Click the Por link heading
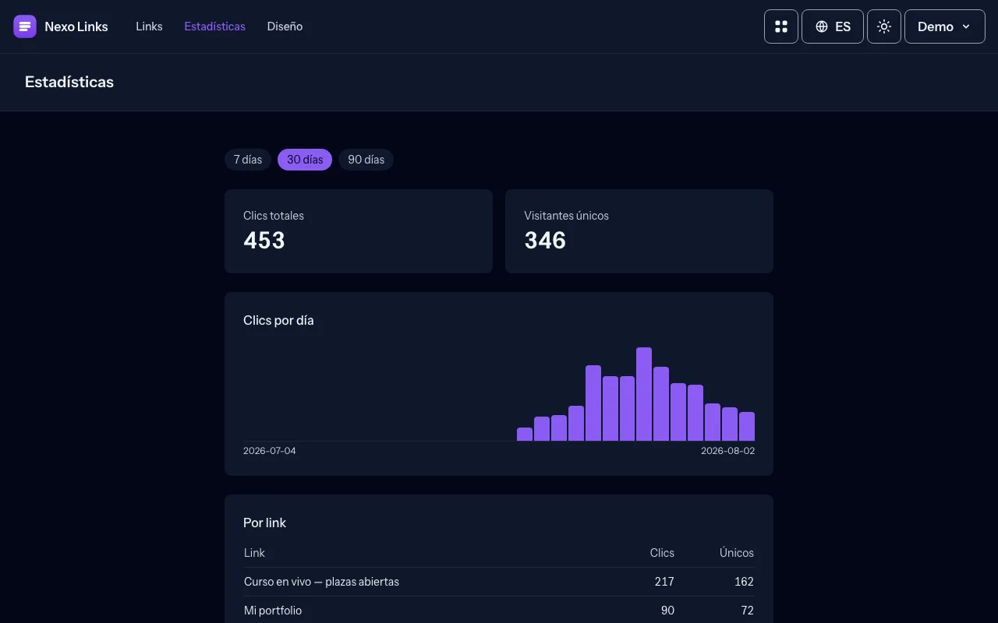Viewport: 998px width, 623px height. pos(264,523)
